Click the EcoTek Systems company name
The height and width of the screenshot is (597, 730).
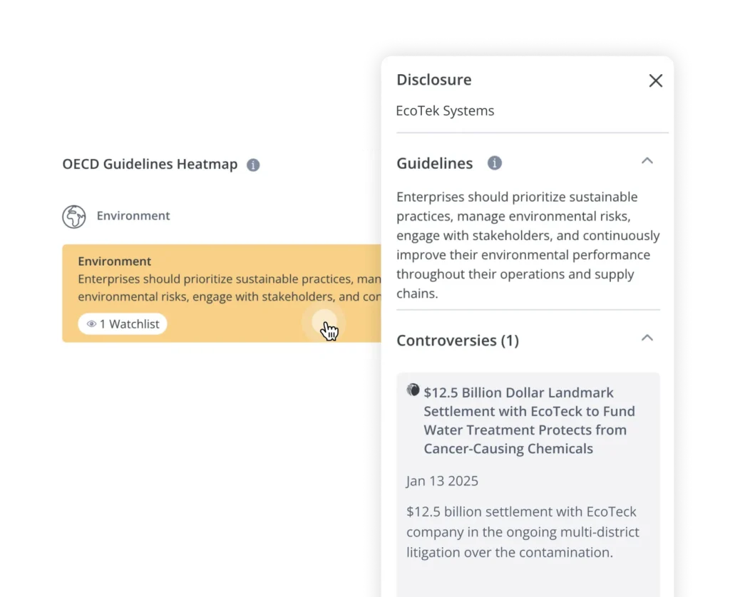coord(445,110)
